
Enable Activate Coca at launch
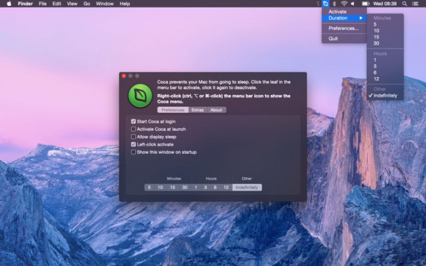(133, 129)
